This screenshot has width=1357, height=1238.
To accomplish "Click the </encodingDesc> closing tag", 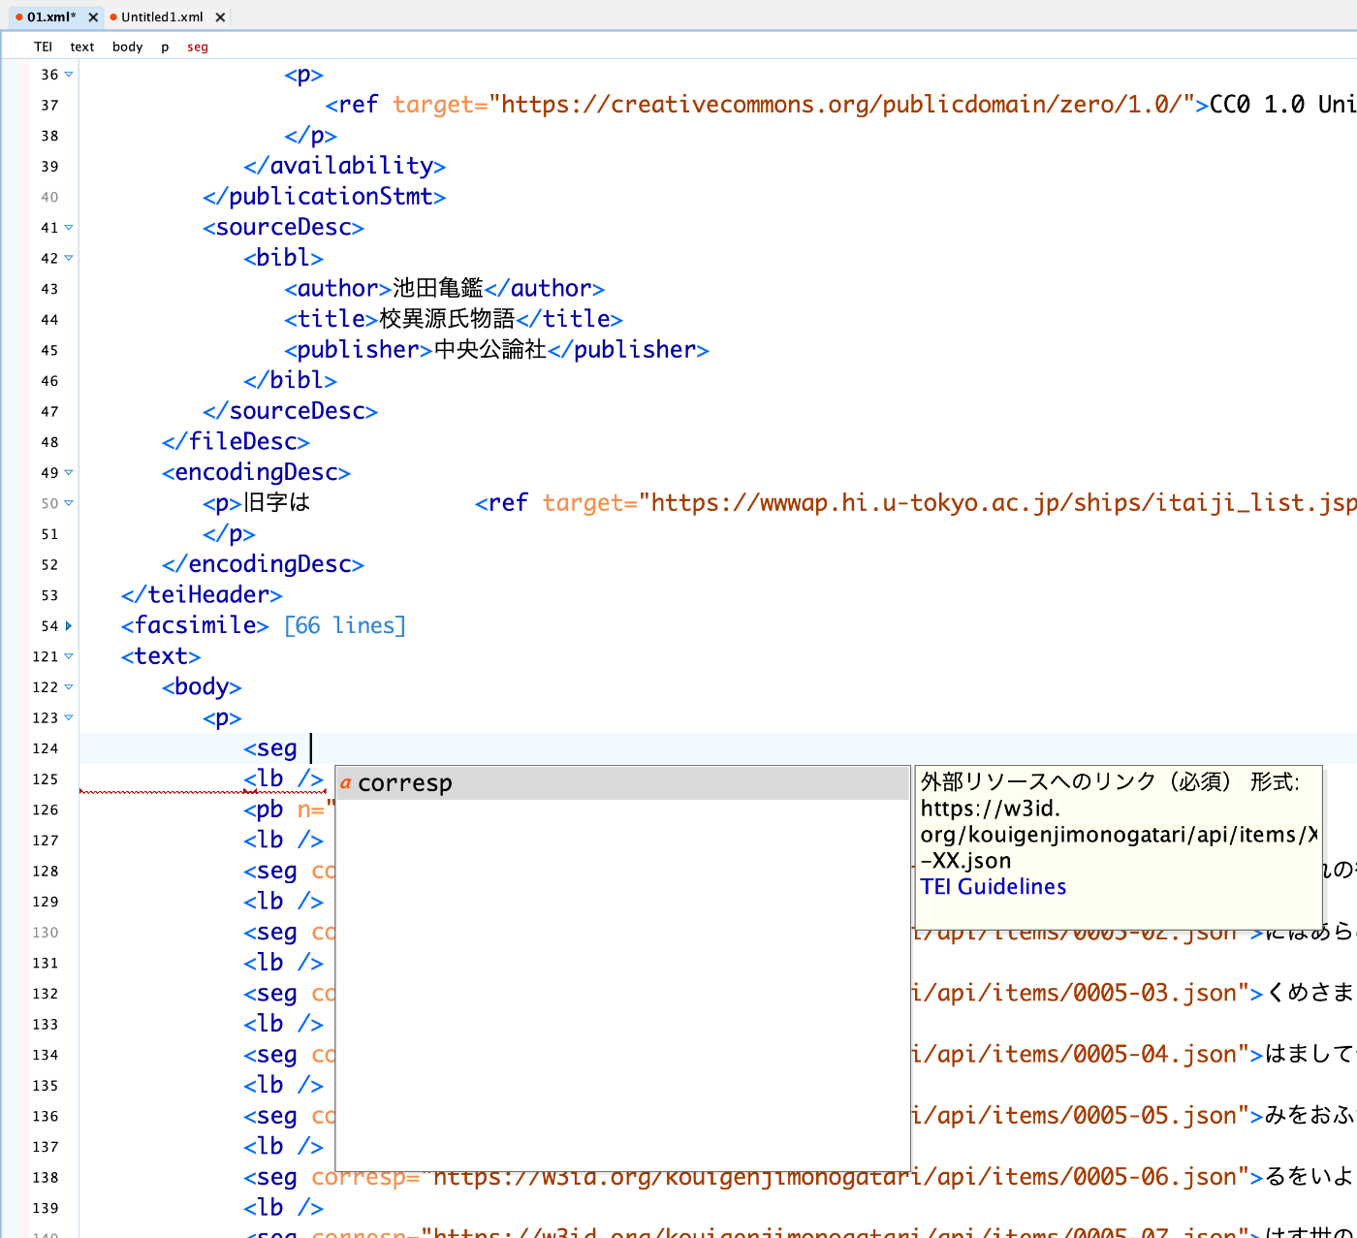I will [x=263, y=564].
